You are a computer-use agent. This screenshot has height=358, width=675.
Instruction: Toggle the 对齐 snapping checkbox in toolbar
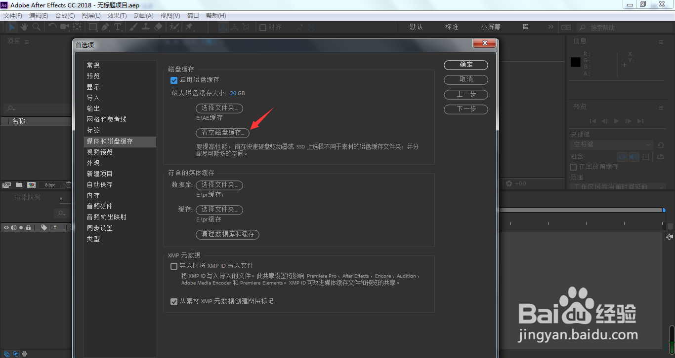(x=263, y=27)
